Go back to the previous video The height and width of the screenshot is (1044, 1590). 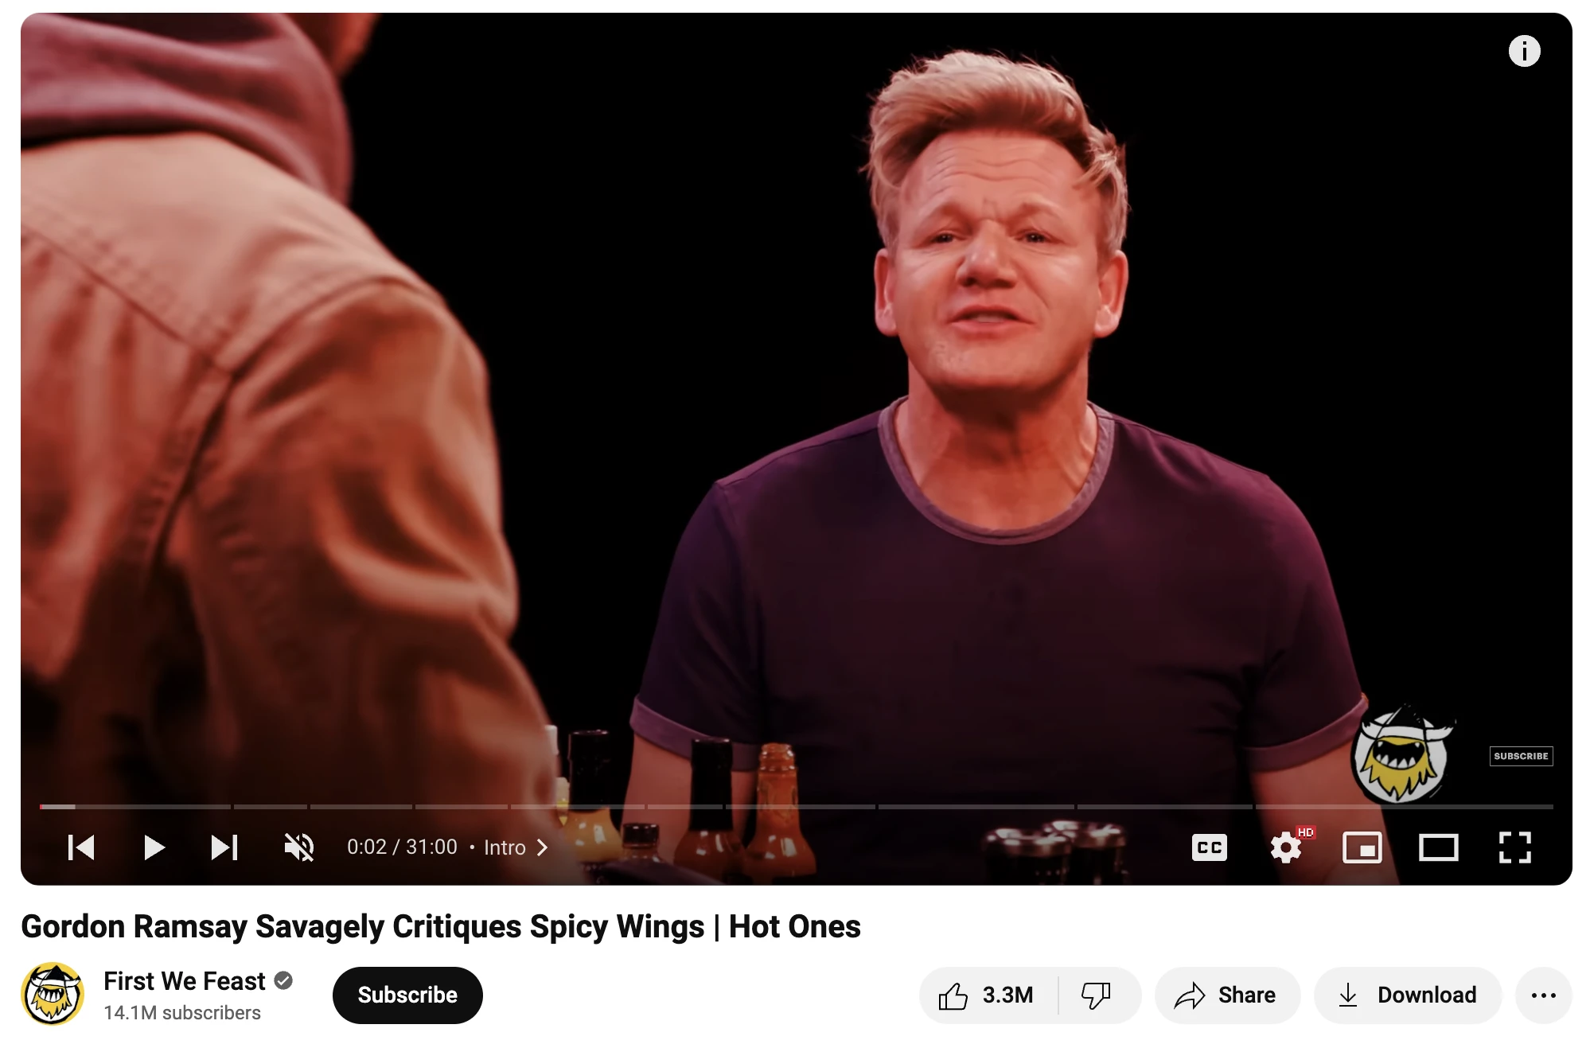81,847
